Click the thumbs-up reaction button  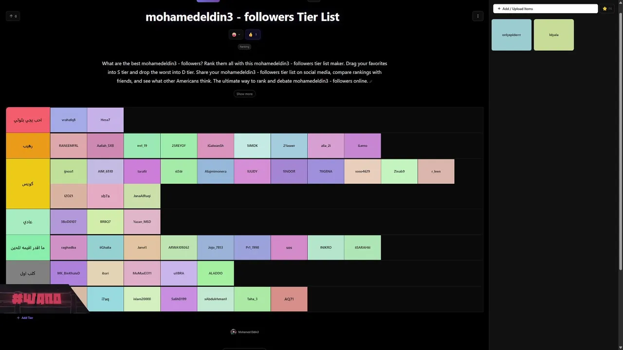(253, 35)
